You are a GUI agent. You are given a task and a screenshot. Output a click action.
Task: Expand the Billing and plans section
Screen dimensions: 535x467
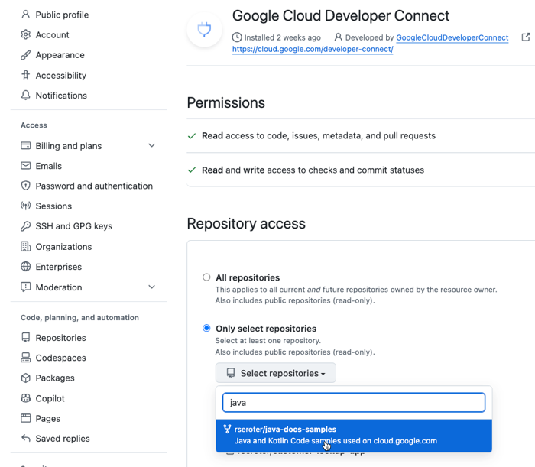tap(151, 146)
